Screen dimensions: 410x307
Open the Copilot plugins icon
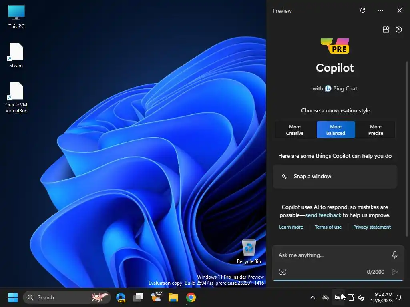[x=386, y=30]
